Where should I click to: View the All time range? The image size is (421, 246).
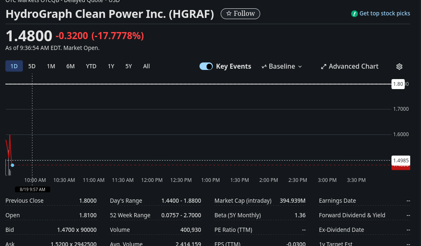(x=146, y=66)
